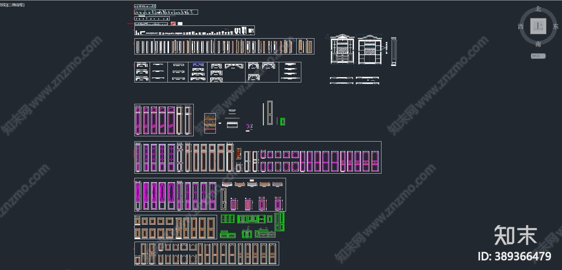
Task: Select the small green door block
Action: [x=282, y=121]
